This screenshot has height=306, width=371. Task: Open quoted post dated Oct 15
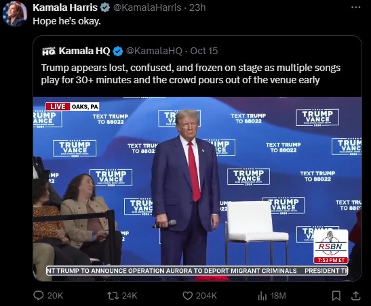tap(203, 51)
